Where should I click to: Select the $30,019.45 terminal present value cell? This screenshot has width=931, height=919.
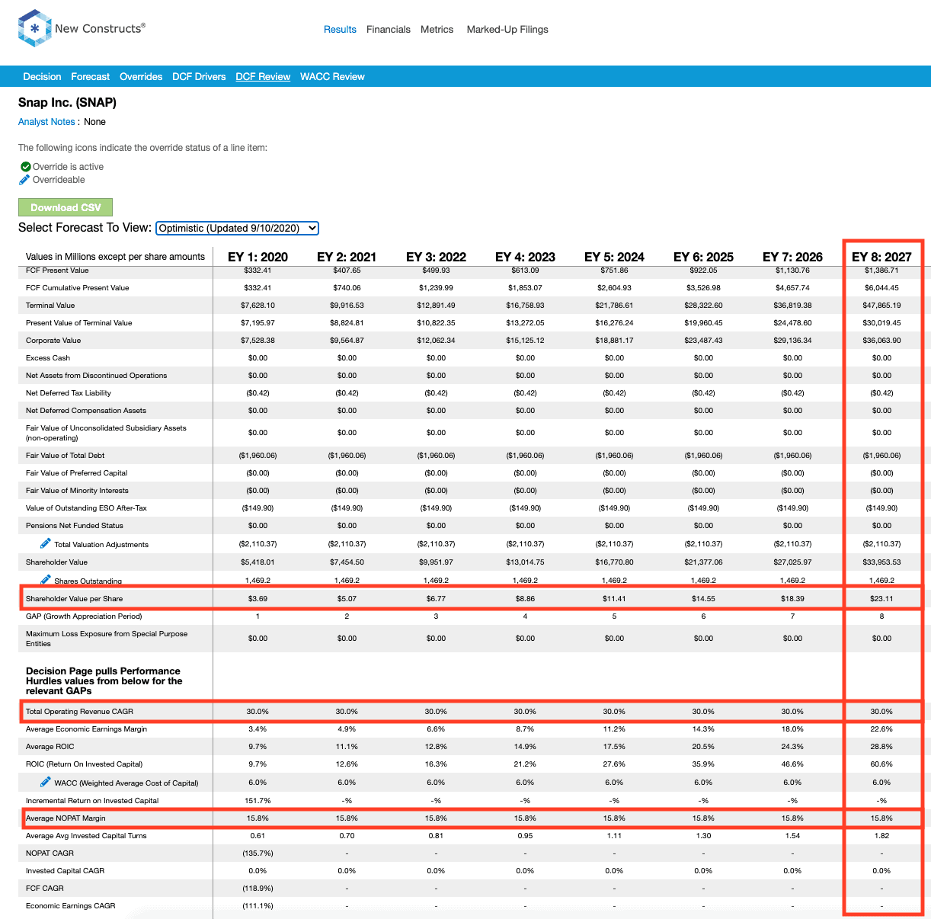pyautogui.click(x=881, y=323)
